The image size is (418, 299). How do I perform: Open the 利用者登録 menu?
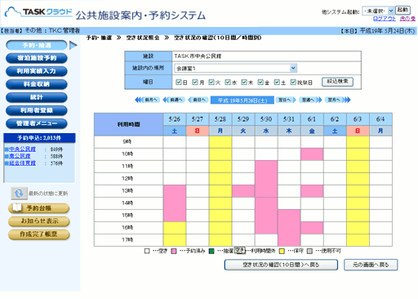pos(37,110)
